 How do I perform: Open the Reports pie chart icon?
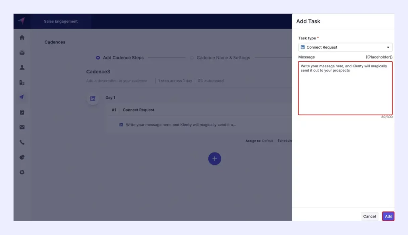point(22,157)
